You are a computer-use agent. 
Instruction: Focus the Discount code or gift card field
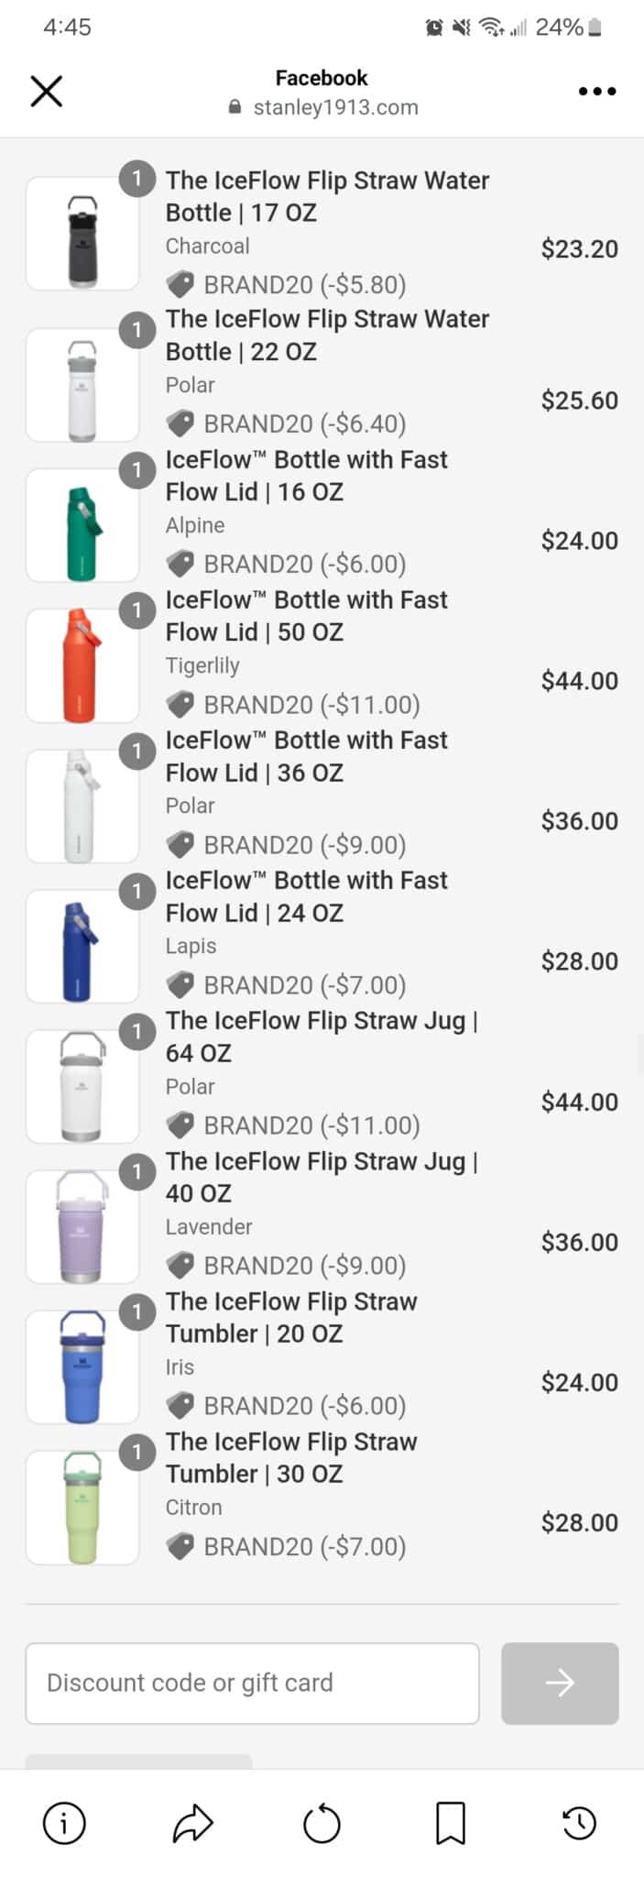tap(253, 1683)
